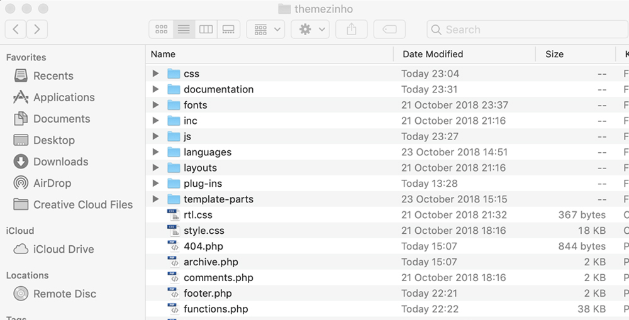Click the Edit Tags toolbar button
Viewport: 629px width, 320px height.
click(x=389, y=30)
